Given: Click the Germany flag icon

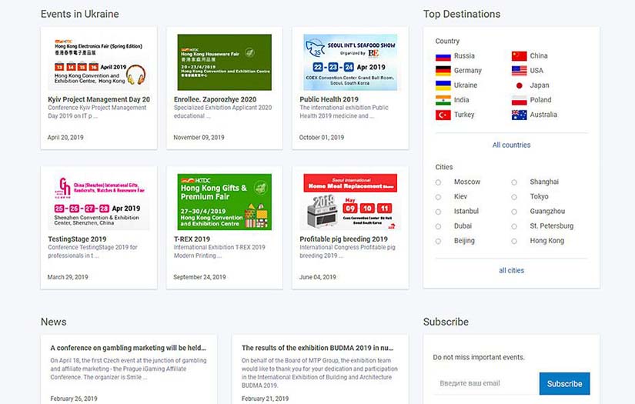Looking at the screenshot, I should (x=443, y=71).
